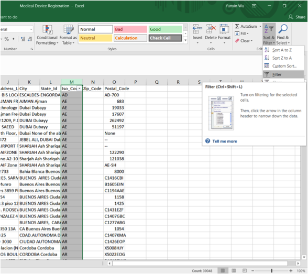Click the Delete cells icon
Screen dimensions: 308x274
point(211,29)
